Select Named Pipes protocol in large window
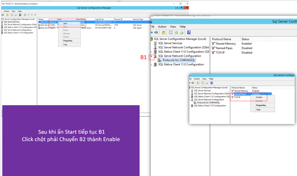 224,48
